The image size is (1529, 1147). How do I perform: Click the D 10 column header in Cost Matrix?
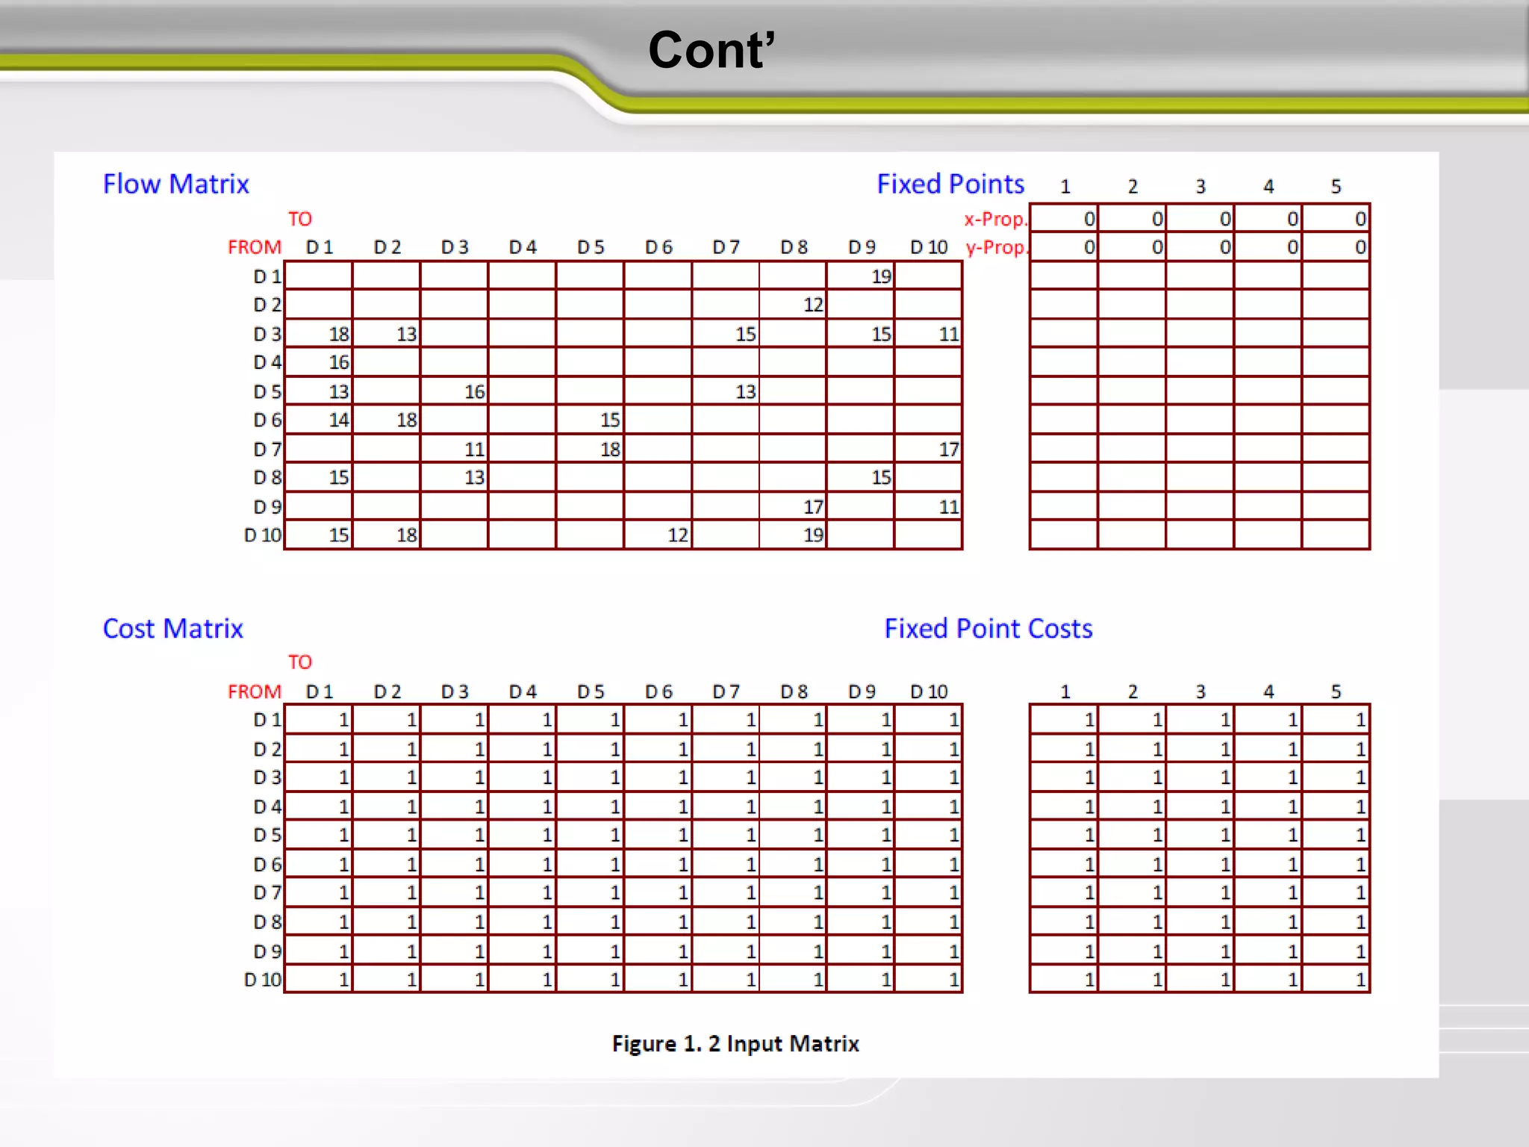(x=928, y=691)
